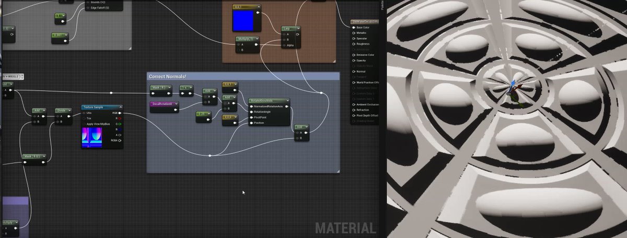Click the Pixel Depth Offset pin

(354, 115)
